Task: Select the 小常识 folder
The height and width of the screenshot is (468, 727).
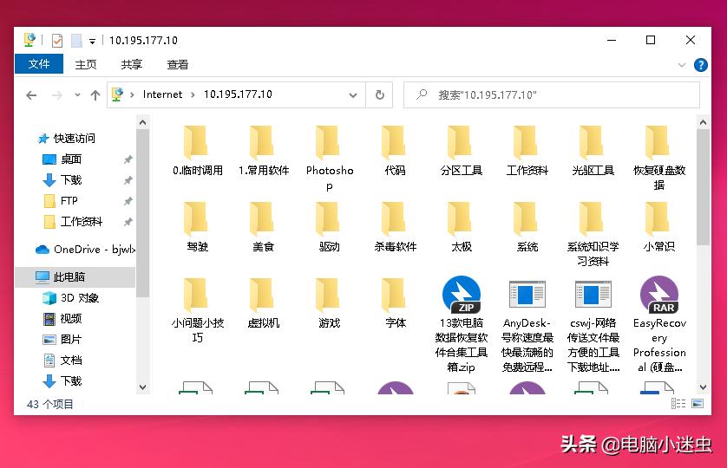Action: (x=658, y=227)
